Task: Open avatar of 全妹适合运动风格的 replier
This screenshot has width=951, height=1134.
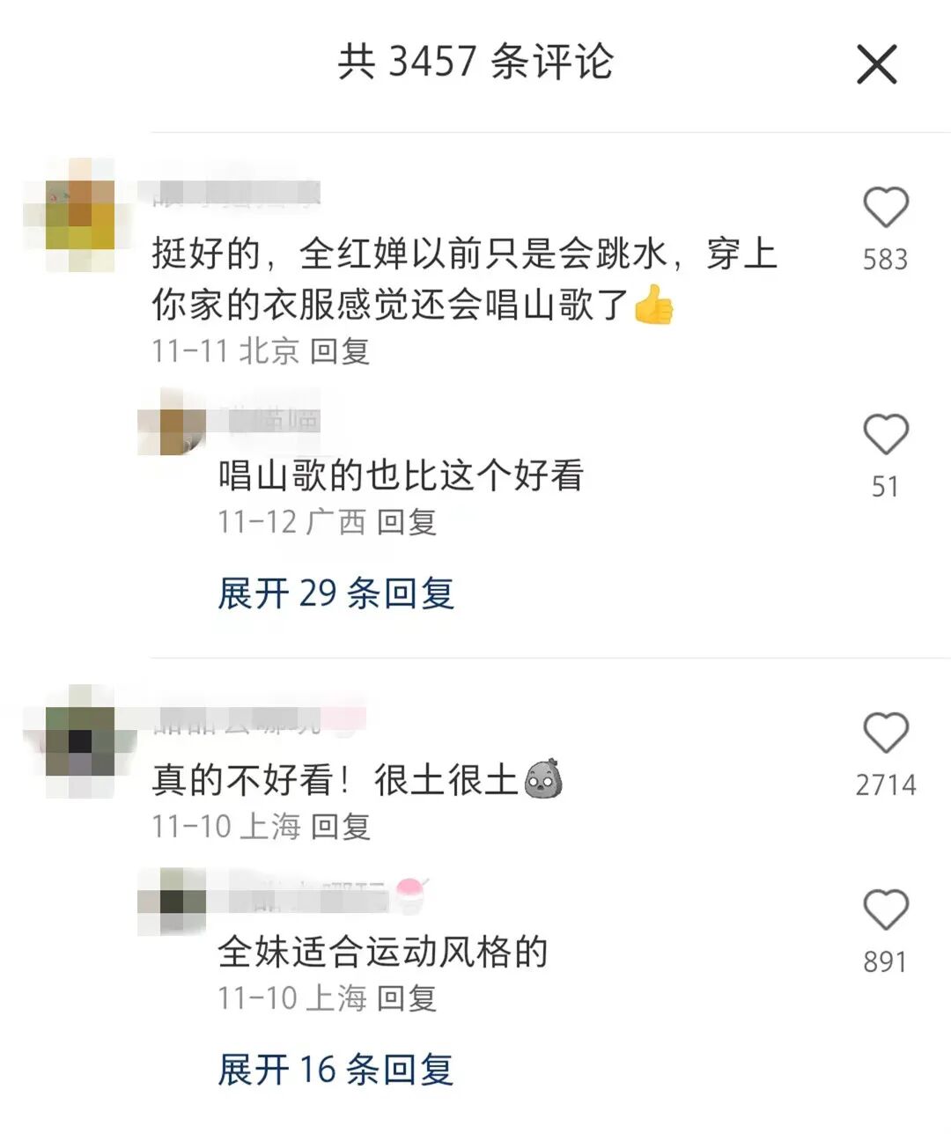Action: [x=172, y=901]
